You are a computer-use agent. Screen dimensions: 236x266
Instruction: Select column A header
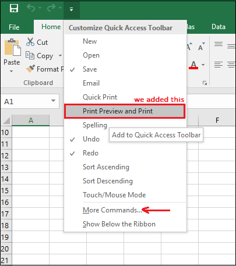pos(31,120)
